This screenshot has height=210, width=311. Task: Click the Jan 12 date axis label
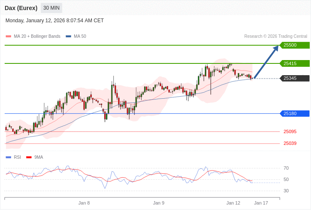[233, 203]
